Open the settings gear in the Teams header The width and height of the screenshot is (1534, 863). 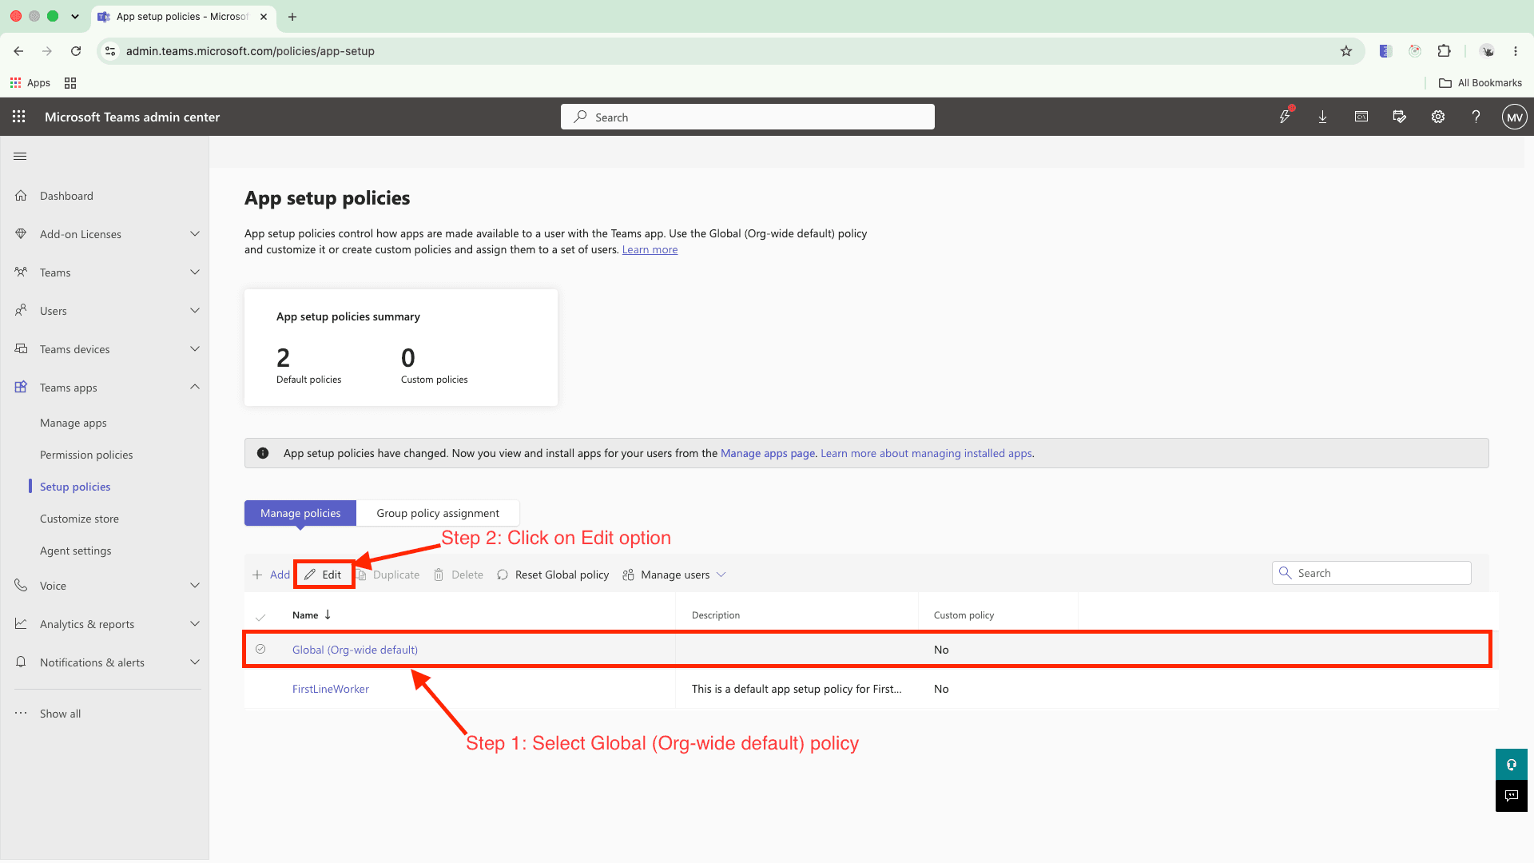click(x=1438, y=117)
